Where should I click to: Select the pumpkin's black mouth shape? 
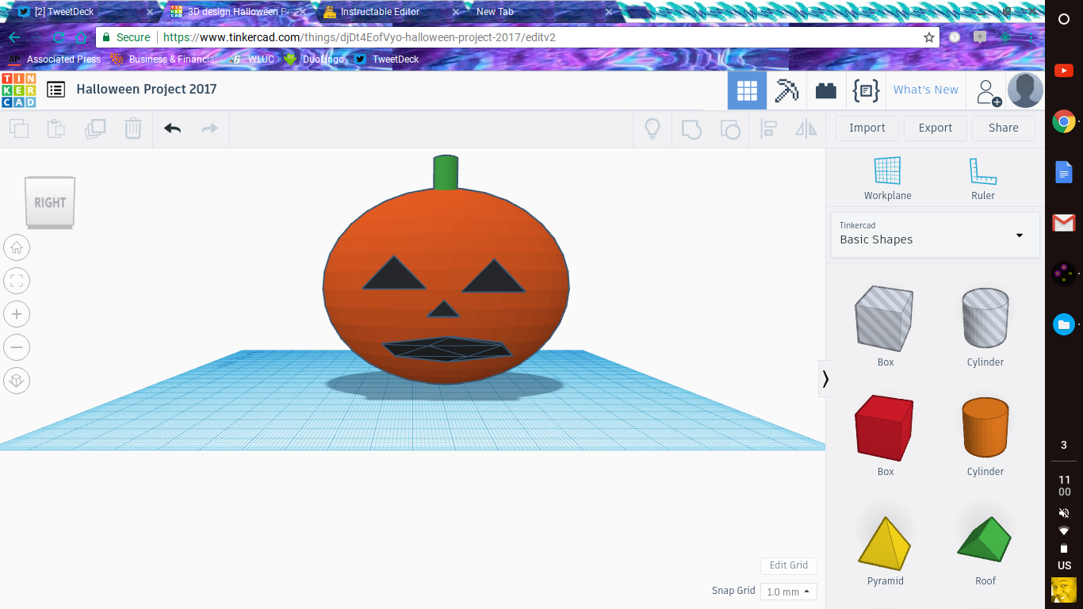point(446,349)
